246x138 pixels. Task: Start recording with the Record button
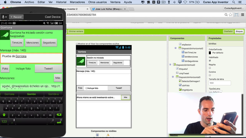point(16,17)
